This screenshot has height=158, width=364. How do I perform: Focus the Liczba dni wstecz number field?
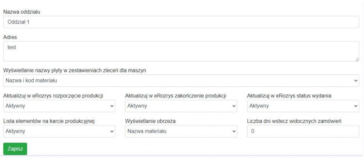coord(303,131)
